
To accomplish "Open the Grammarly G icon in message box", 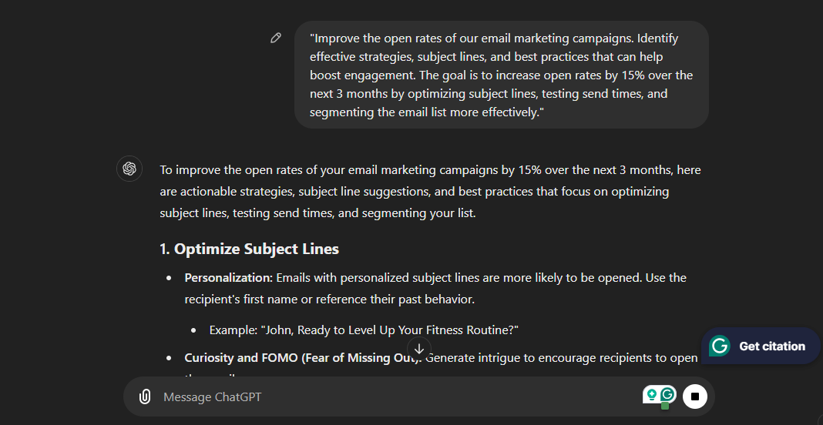I will tap(667, 394).
